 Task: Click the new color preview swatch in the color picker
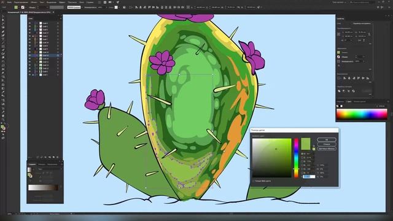[x=306, y=141]
